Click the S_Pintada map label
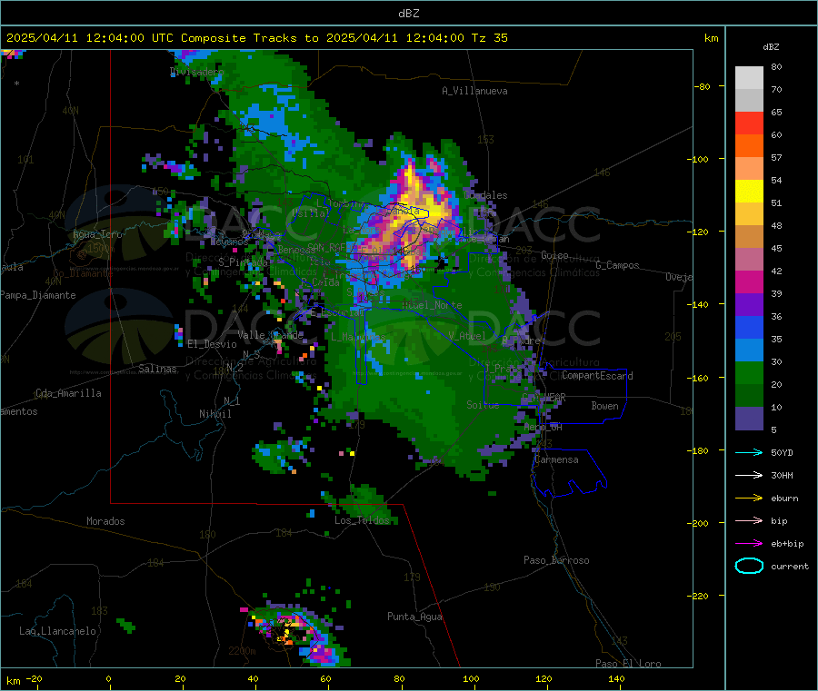Image resolution: width=818 pixels, height=691 pixels. coord(243,262)
